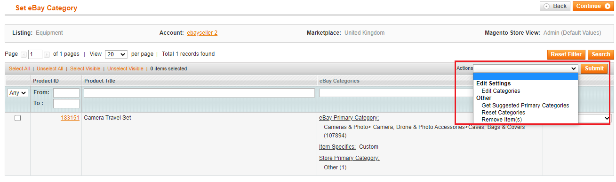616x182 pixels.
Task: Focus the Product Title filter field
Action: click(199, 93)
